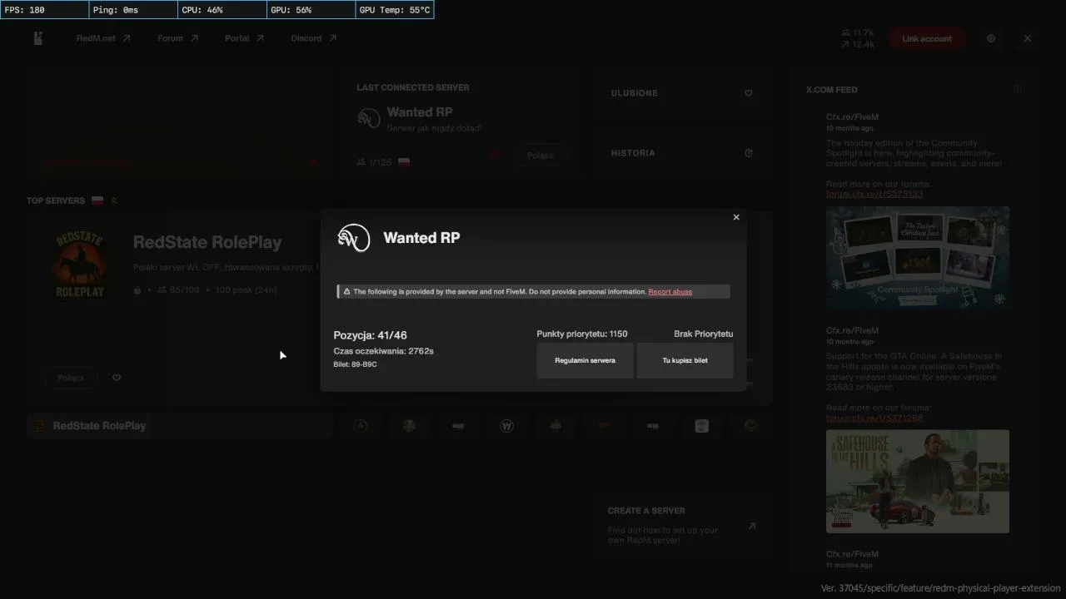The image size is (1066, 599).
Task: Click the Bilet: 89-B9C text
Action: coord(356,364)
